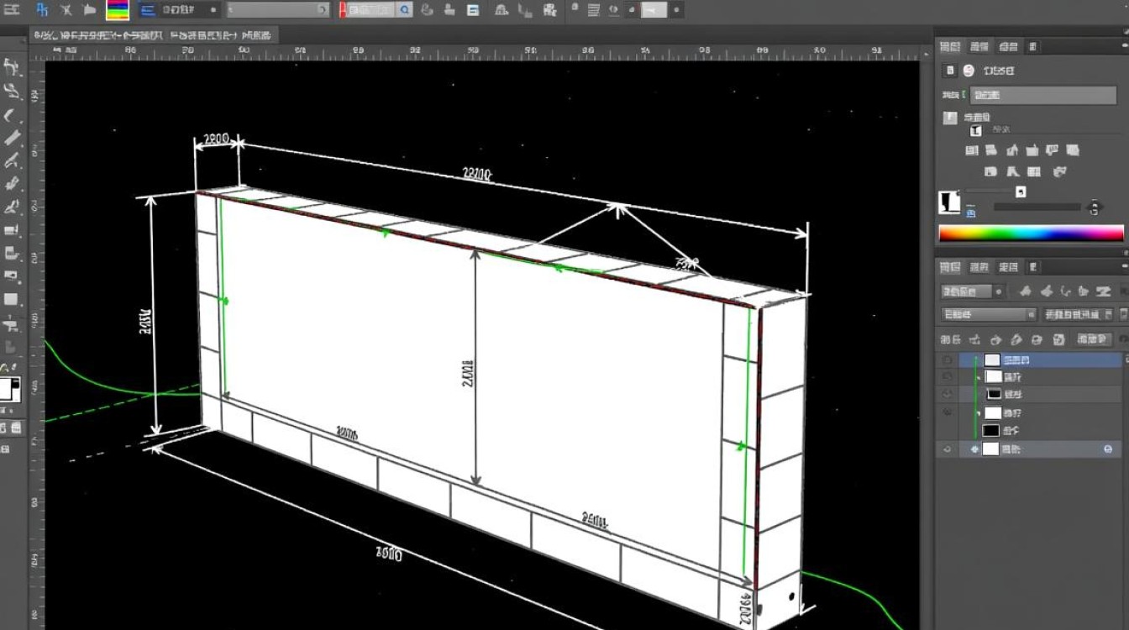Select the topmost tool in the left toolbox
1129x630 pixels.
pos(12,68)
